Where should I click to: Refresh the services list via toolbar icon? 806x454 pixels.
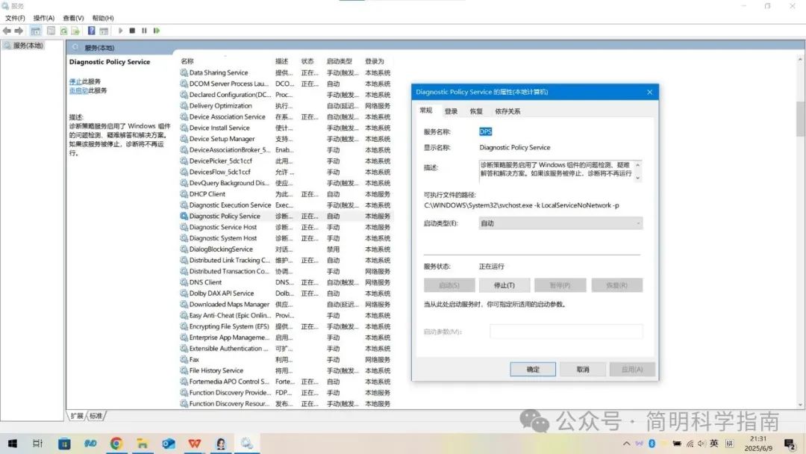click(x=63, y=31)
